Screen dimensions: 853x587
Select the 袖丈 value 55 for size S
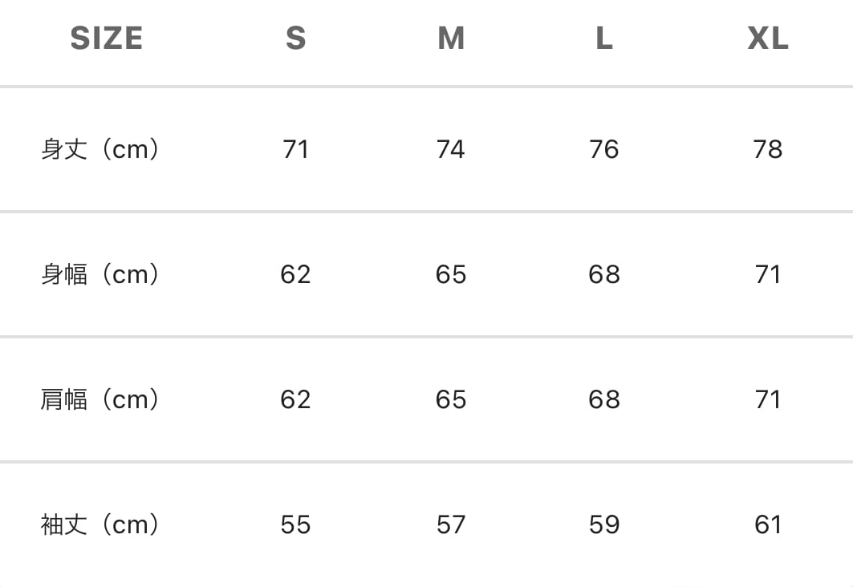coord(295,524)
